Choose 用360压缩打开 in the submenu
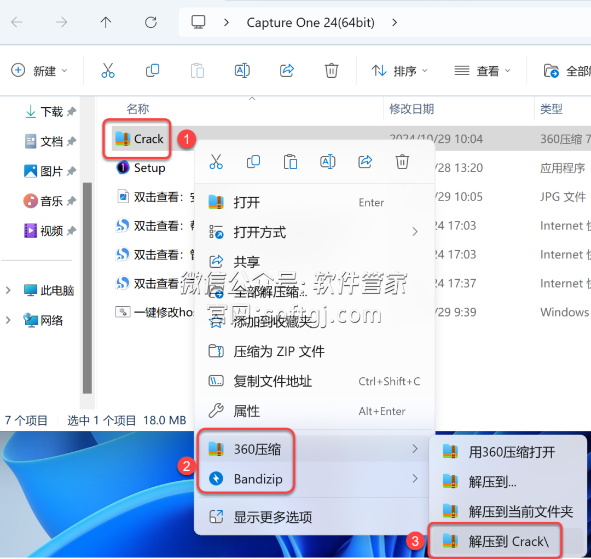591x559 pixels. [508, 452]
